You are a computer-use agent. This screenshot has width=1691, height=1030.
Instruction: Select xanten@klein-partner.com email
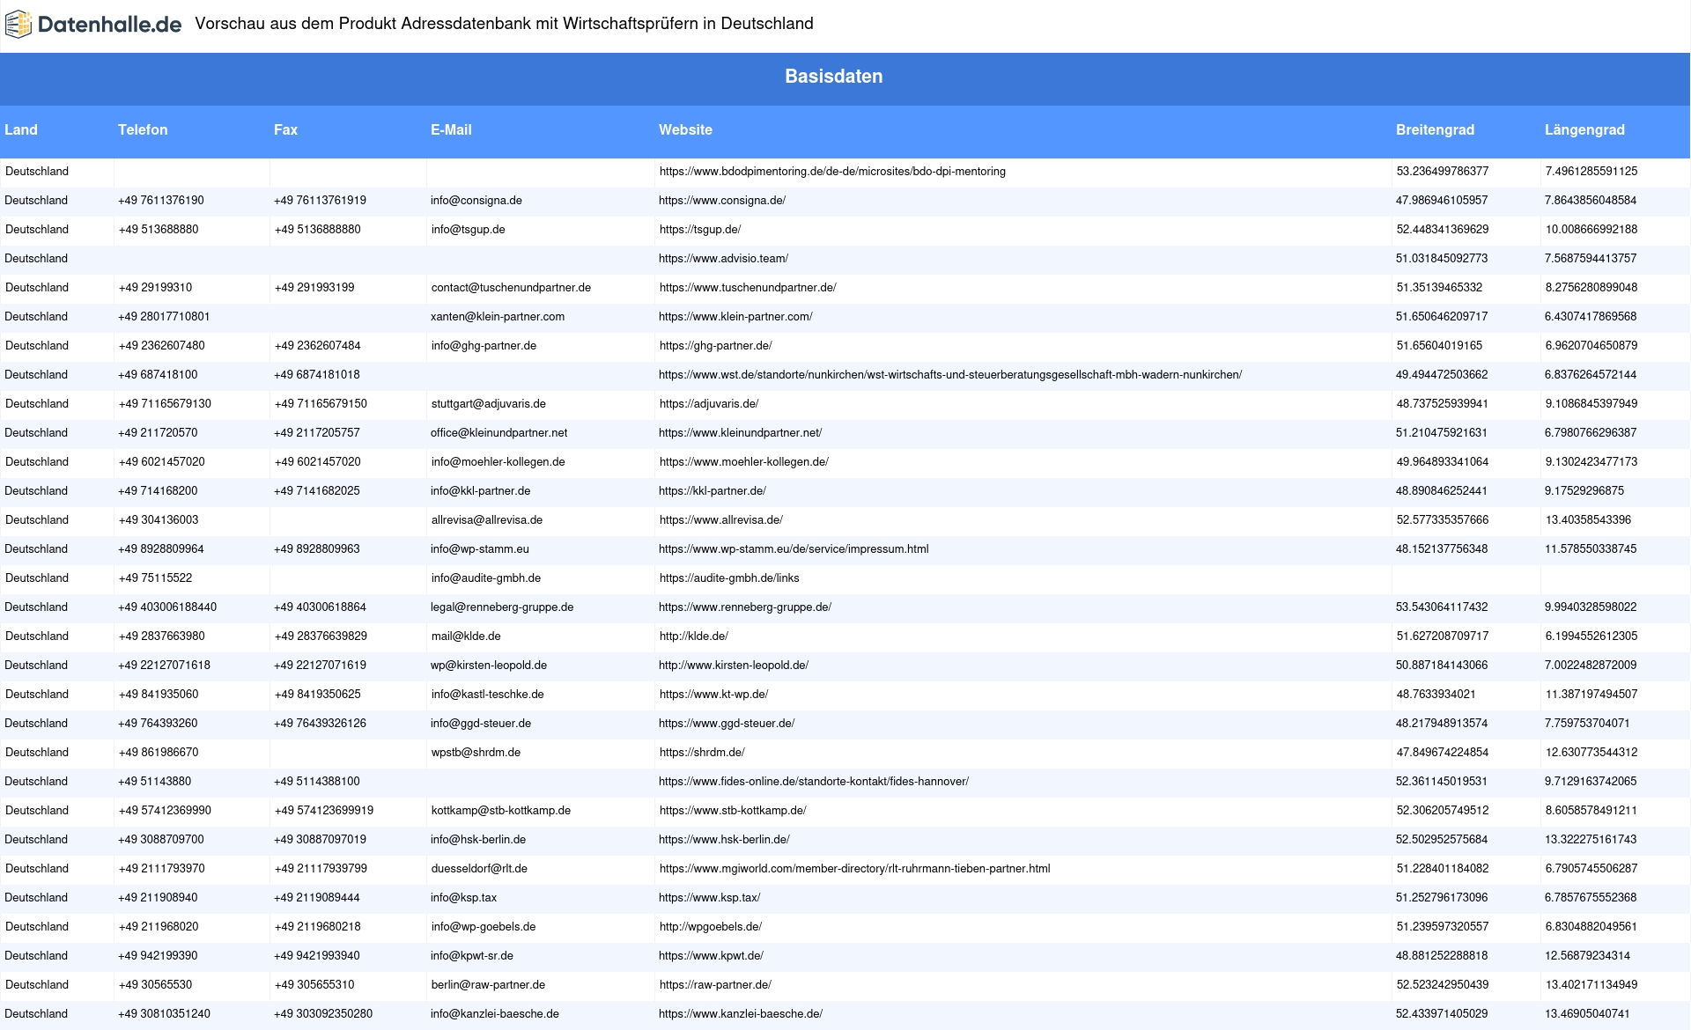(498, 317)
